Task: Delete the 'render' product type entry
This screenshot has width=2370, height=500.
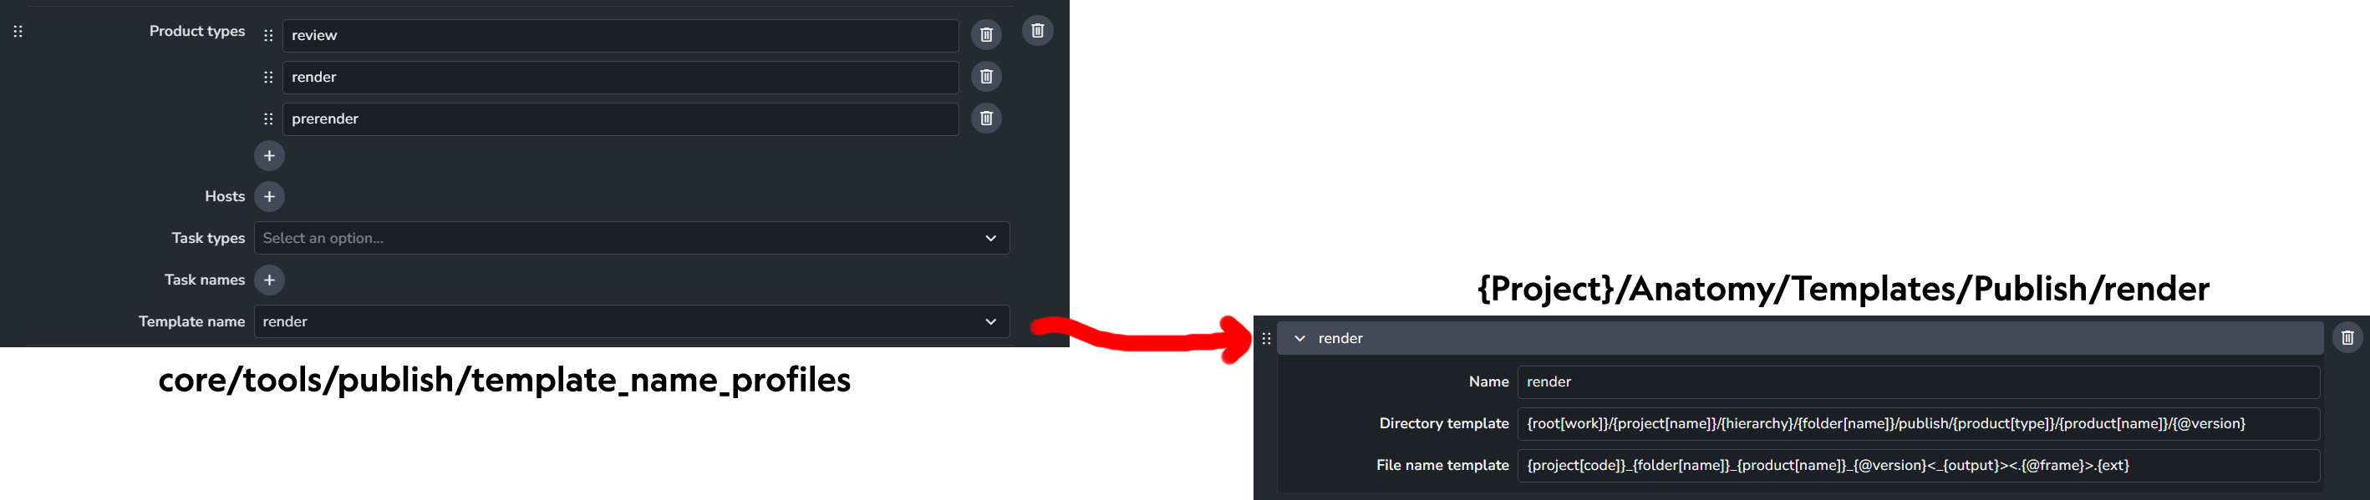Action: pyautogui.click(x=986, y=76)
